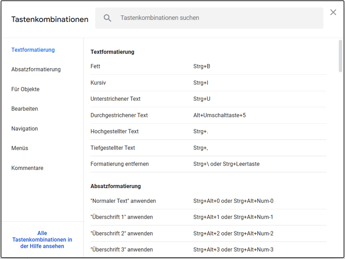Click the Formatierung entfernen label
The image size is (345, 259).
(120, 164)
